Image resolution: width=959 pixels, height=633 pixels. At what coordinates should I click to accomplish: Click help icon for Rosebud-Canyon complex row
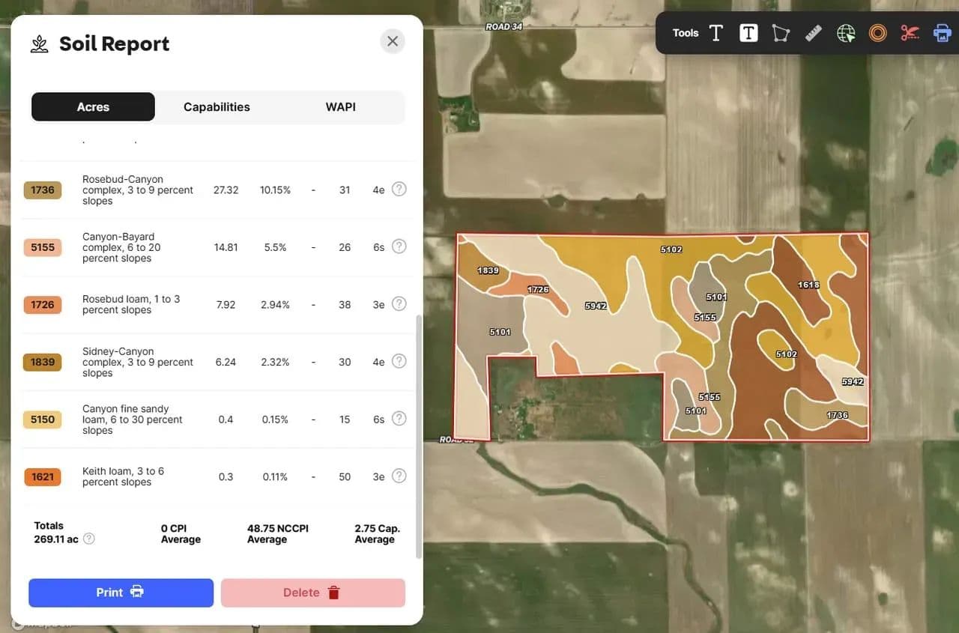(399, 190)
